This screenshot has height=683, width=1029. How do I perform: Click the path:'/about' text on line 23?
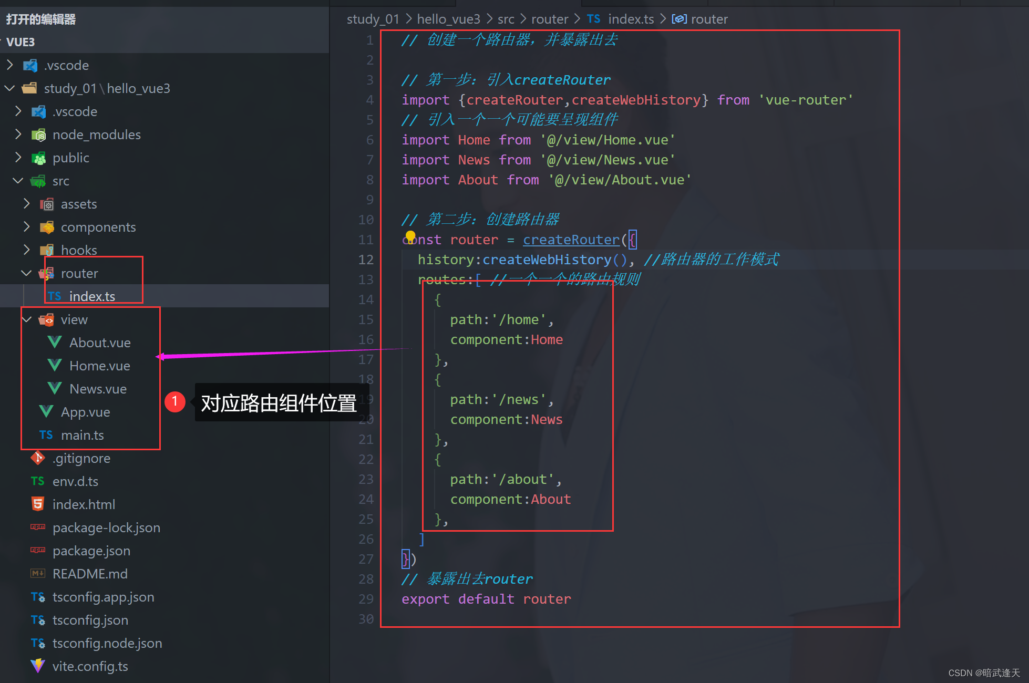(502, 479)
